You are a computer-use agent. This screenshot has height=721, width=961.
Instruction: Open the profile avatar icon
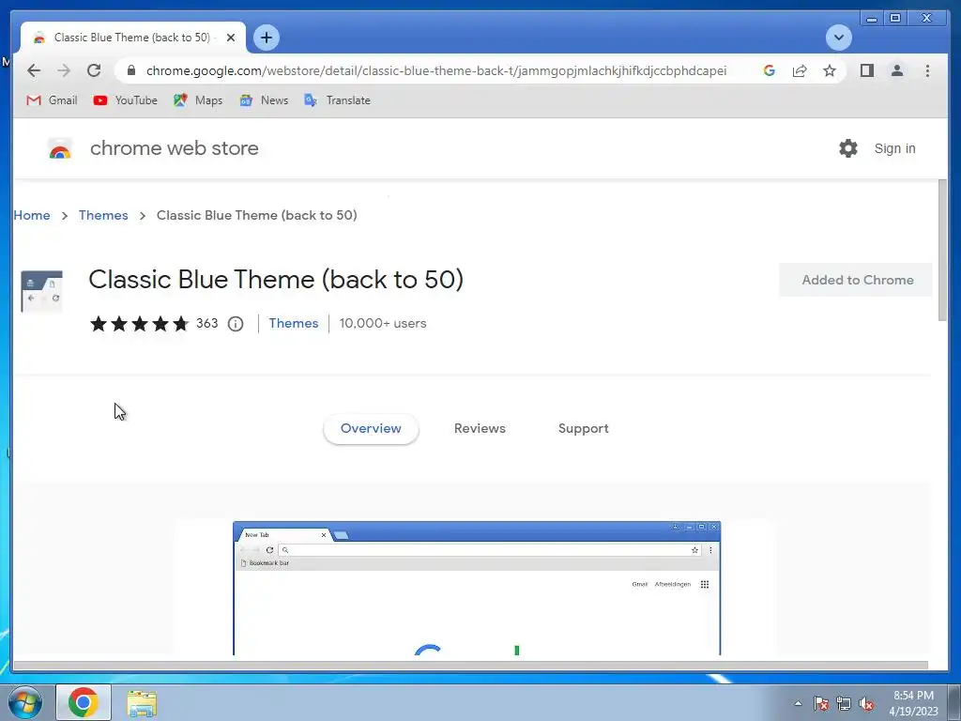tap(896, 70)
